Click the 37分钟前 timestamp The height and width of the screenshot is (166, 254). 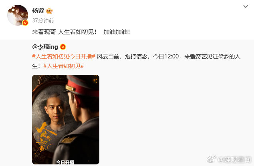pos(43,20)
